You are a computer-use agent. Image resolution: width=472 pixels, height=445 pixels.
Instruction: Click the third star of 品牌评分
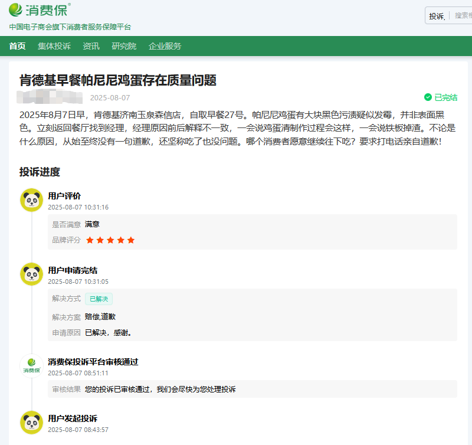[x=110, y=240]
